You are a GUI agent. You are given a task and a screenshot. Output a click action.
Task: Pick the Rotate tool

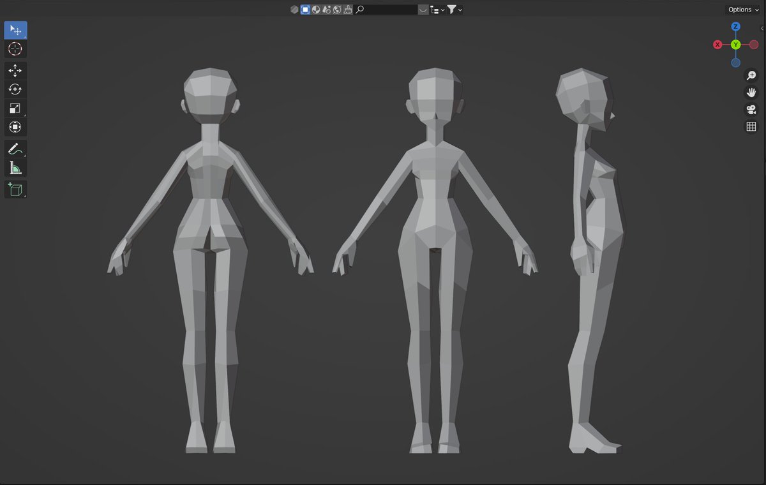point(15,89)
